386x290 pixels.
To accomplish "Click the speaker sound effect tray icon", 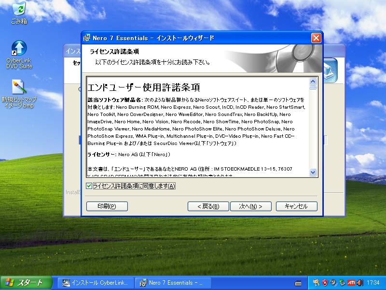I will pyautogui.click(x=333, y=283).
